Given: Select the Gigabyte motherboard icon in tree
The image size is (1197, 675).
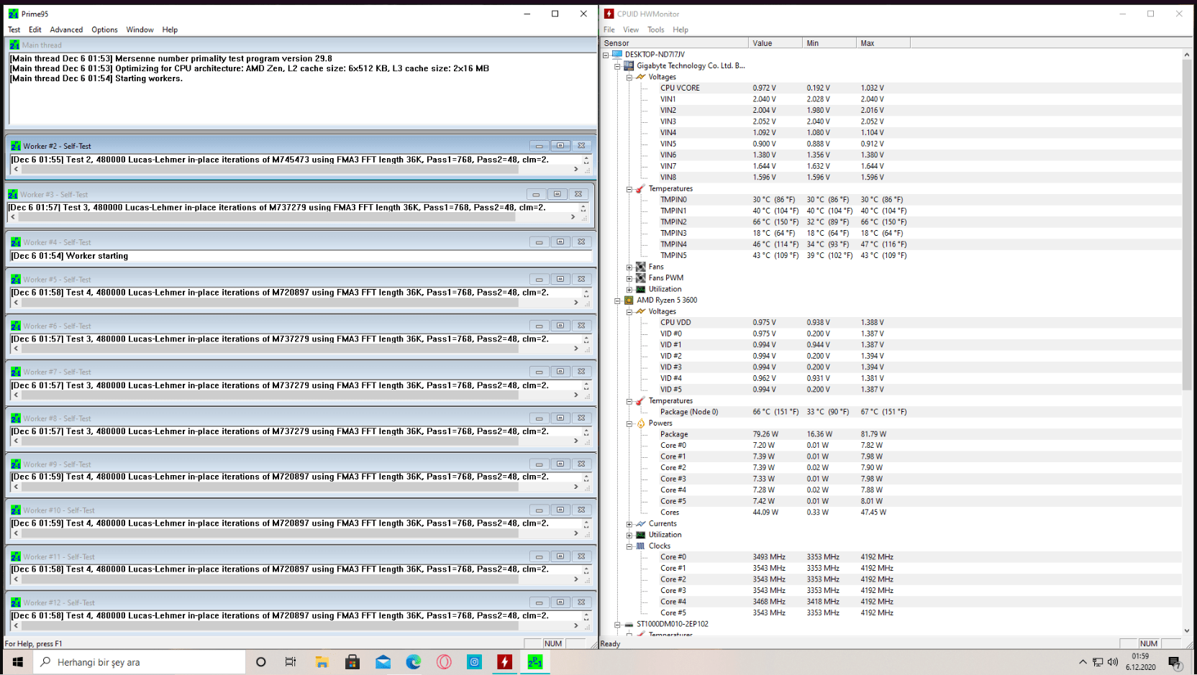Looking at the screenshot, I should [629, 65].
